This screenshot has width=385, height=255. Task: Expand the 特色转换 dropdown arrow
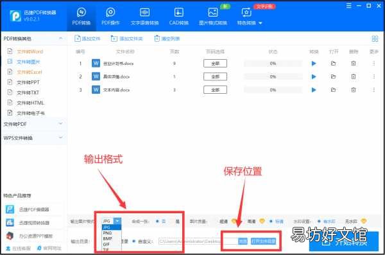[x=261, y=23]
